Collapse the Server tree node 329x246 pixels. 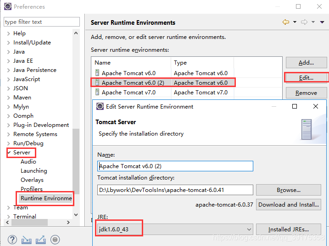[9, 153]
